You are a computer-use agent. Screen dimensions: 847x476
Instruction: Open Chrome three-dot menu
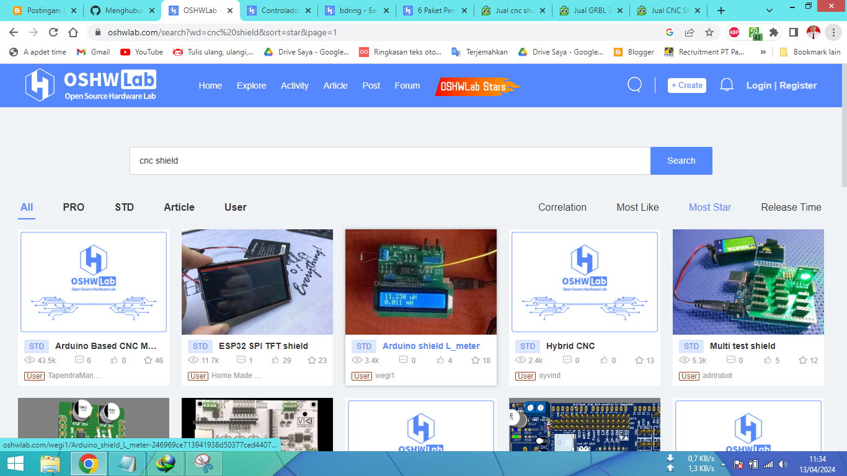pos(833,32)
